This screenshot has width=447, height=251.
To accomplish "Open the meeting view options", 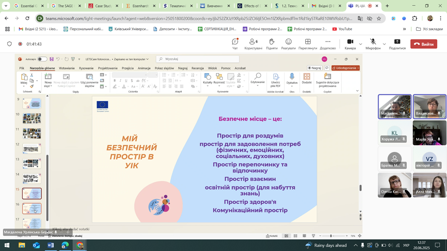I will coord(307,44).
